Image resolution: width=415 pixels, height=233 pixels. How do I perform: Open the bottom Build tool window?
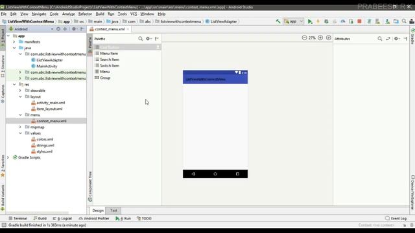tap(40, 219)
